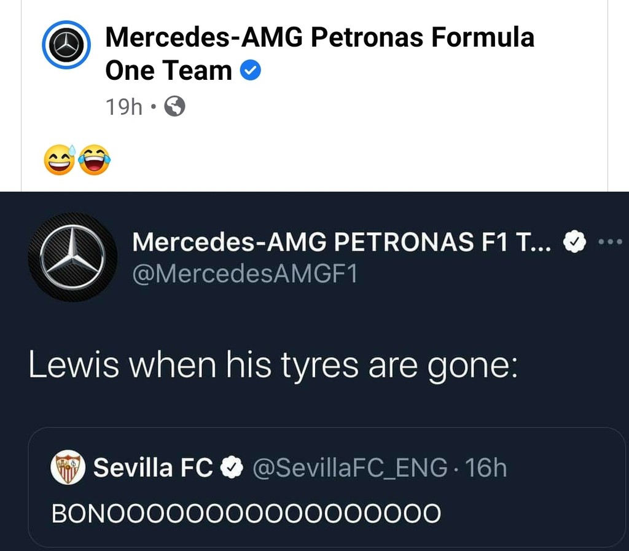The image size is (629, 551).
Task: Open the three-dot more options menu on tweet
Action: [x=611, y=242]
